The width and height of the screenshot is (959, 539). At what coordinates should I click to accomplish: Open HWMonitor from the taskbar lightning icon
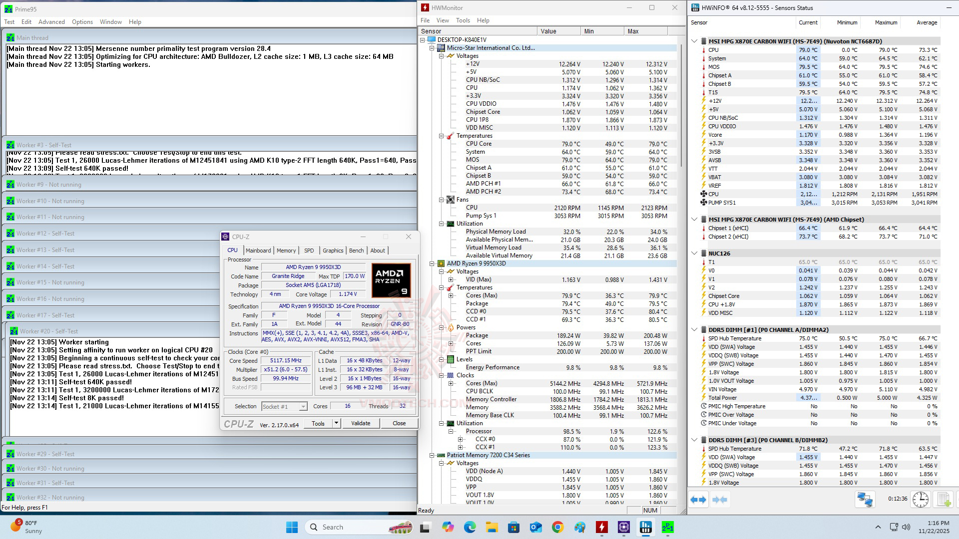coord(601,527)
